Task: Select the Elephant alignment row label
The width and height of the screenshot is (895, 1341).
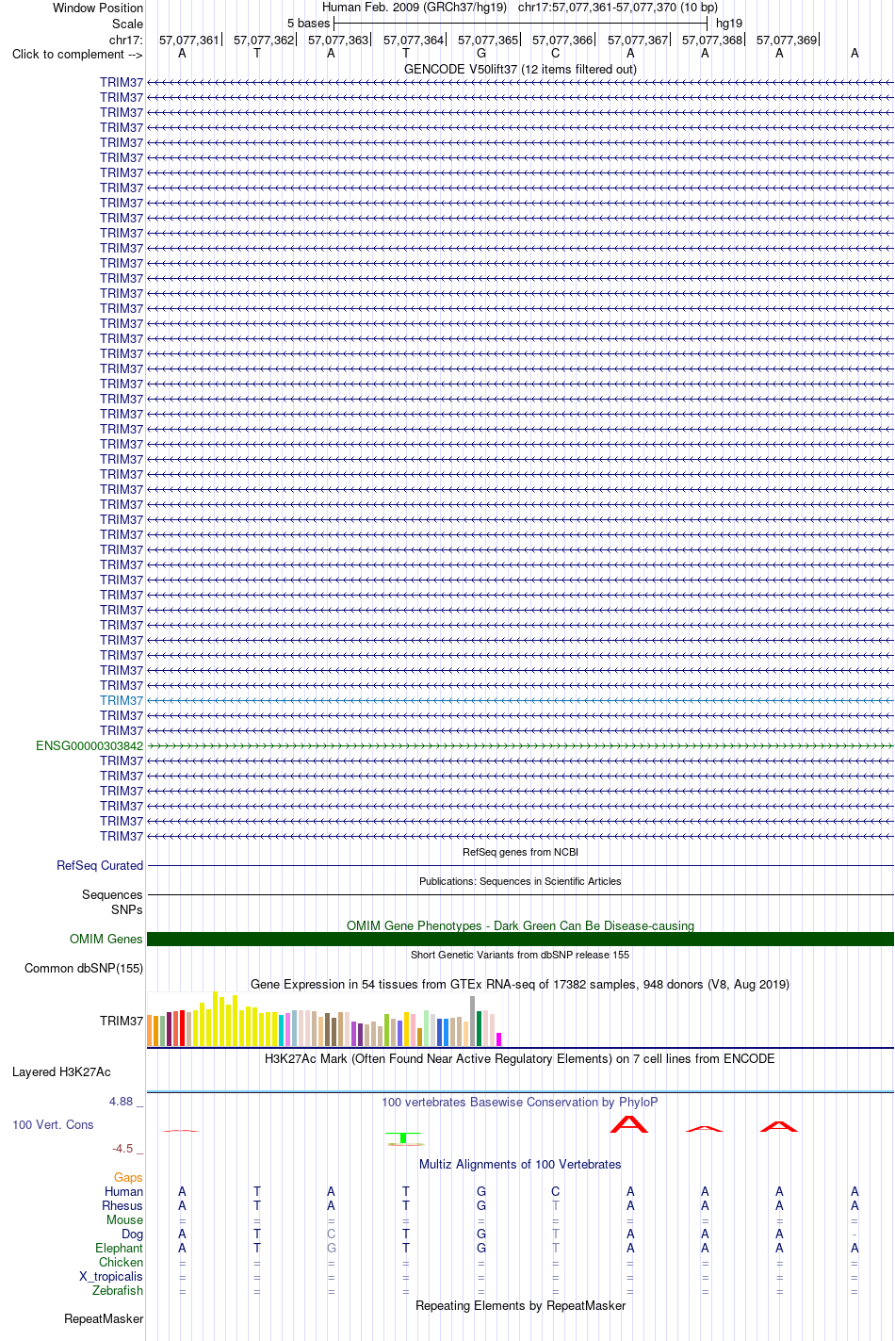Action: coord(119,1248)
